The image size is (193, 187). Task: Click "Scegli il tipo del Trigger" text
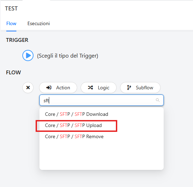tap(68, 56)
